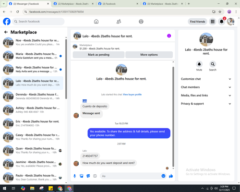240x192 pixels.
Task: Expand the Customize chat section
Action: point(206,79)
